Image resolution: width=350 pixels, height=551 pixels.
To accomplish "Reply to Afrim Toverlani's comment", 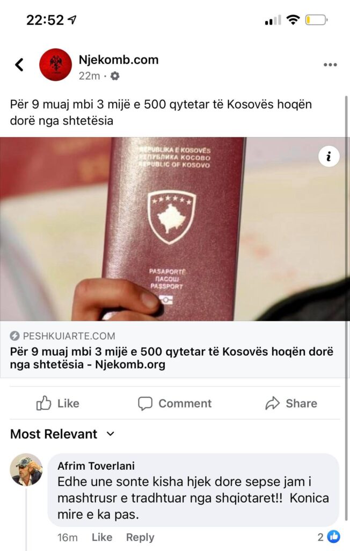I will tap(140, 538).
